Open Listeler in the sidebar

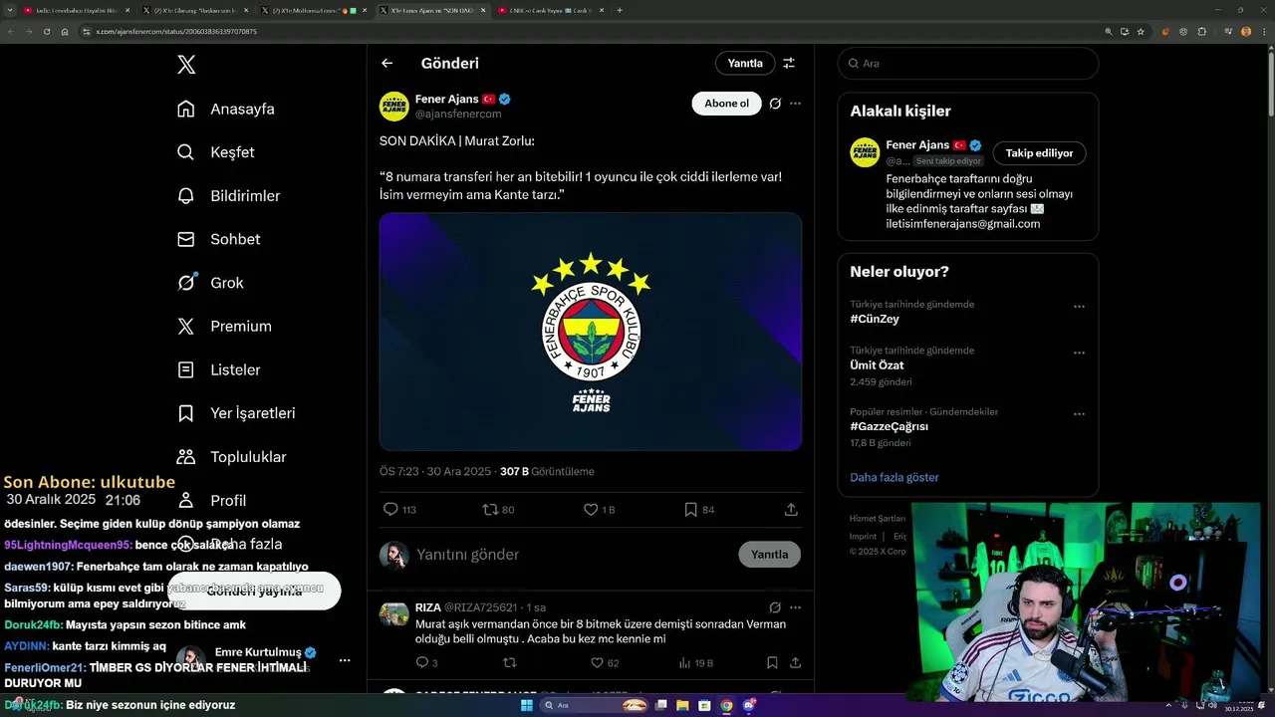click(218, 369)
